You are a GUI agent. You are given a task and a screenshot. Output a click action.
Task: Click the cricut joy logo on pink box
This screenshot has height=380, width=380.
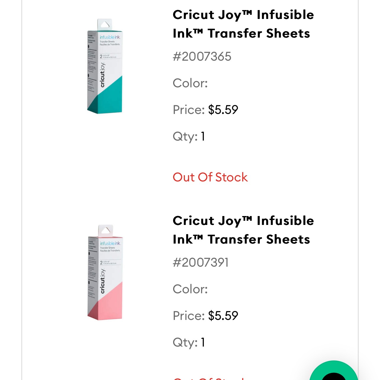point(102,281)
